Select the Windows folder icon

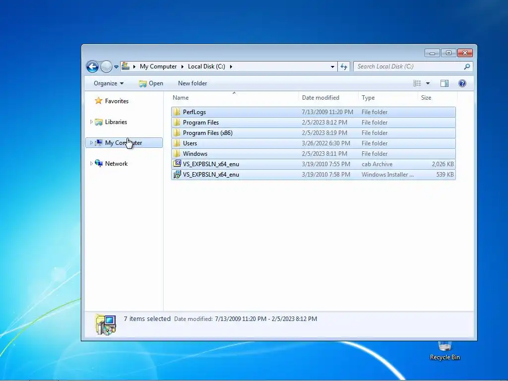point(177,153)
